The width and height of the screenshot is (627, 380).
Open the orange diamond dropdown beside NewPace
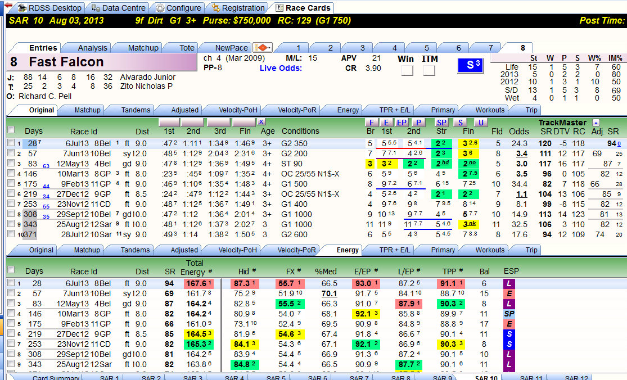(x=262, y=48)
